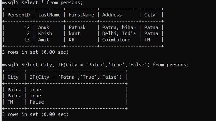Click the last name Anuk

tap(44, 27)
